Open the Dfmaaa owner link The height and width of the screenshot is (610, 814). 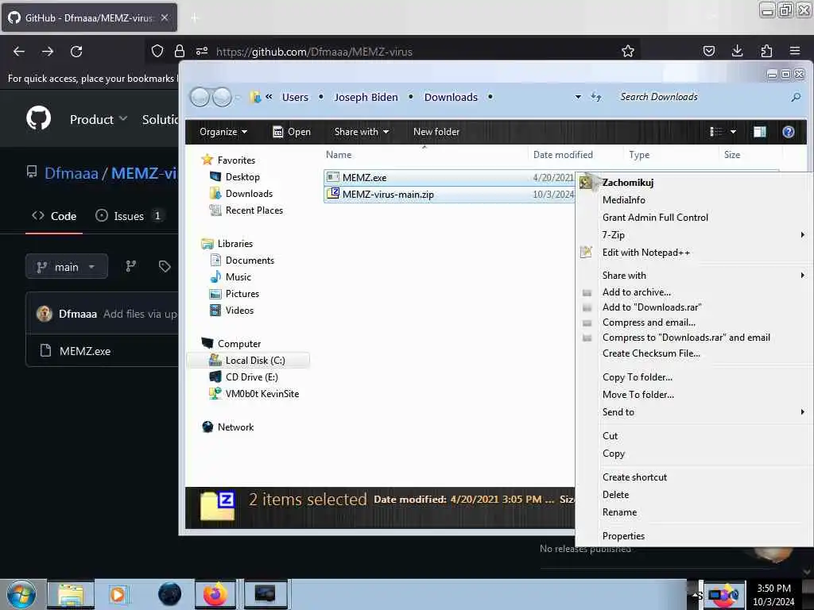[x=71, y=173]
